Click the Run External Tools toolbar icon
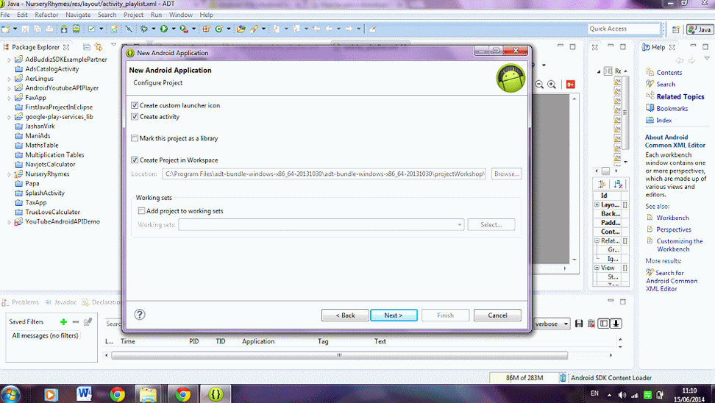 (183, 29)
